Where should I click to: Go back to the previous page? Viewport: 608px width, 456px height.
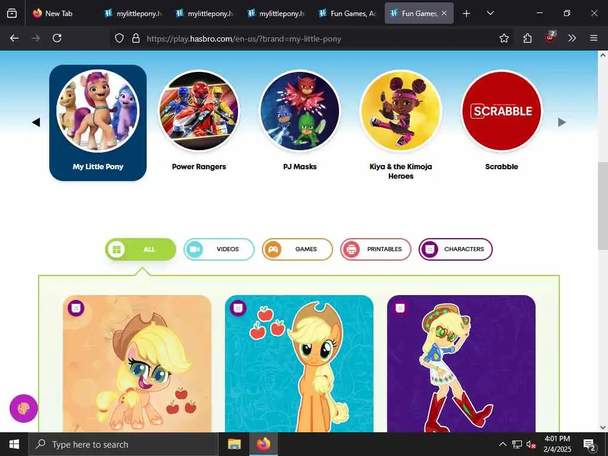14,38
